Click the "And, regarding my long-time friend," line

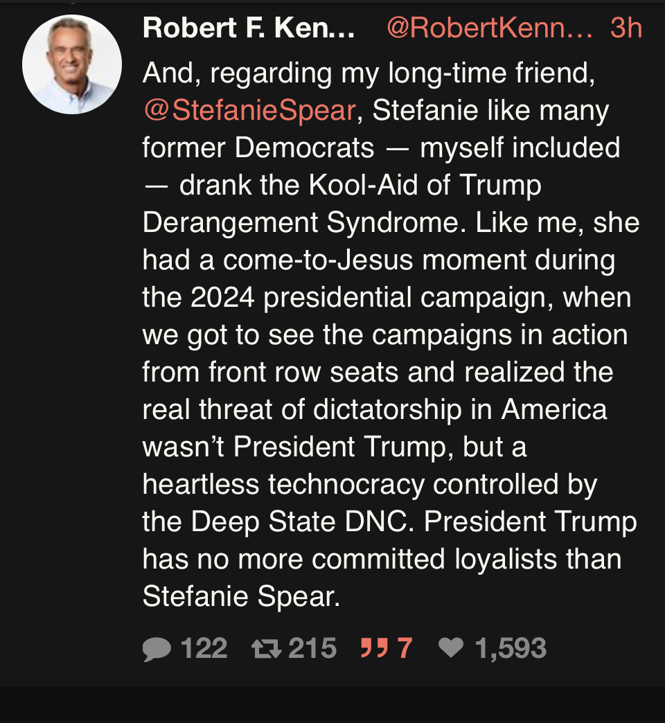pos(369,73)
